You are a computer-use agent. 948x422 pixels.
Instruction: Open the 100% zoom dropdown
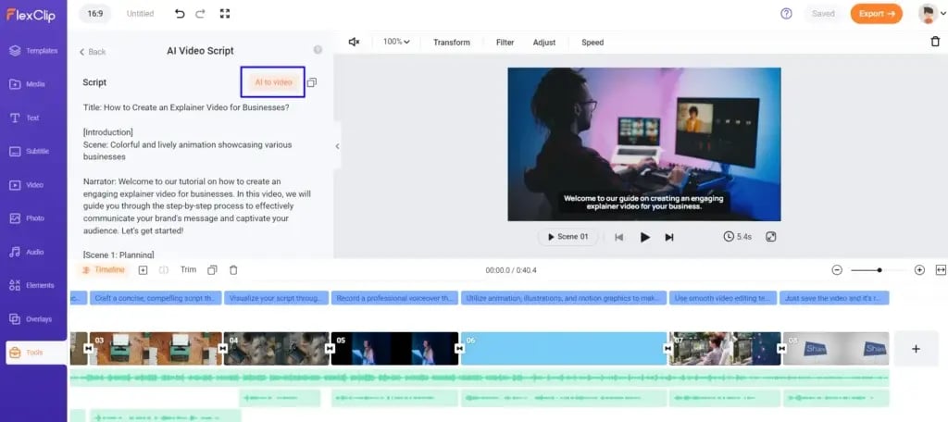[x=396, y=42]
